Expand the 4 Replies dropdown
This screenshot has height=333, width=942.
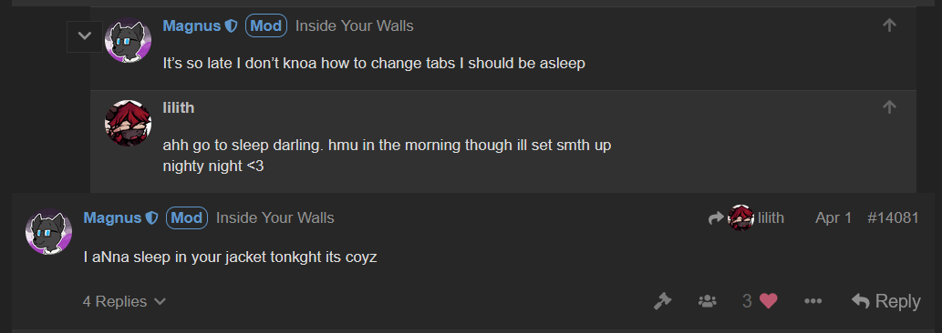(124, 301)
